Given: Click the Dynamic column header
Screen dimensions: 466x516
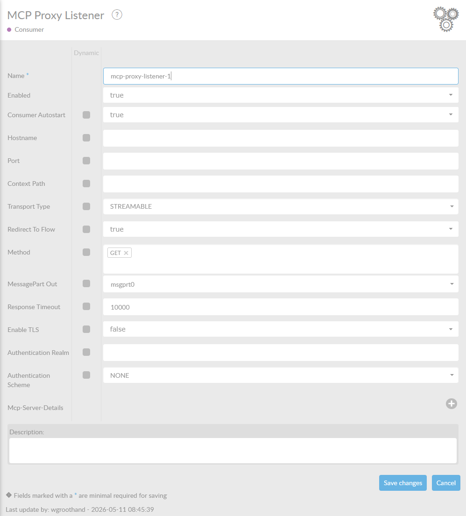Looking at the screenshot, I should (86, 53).
